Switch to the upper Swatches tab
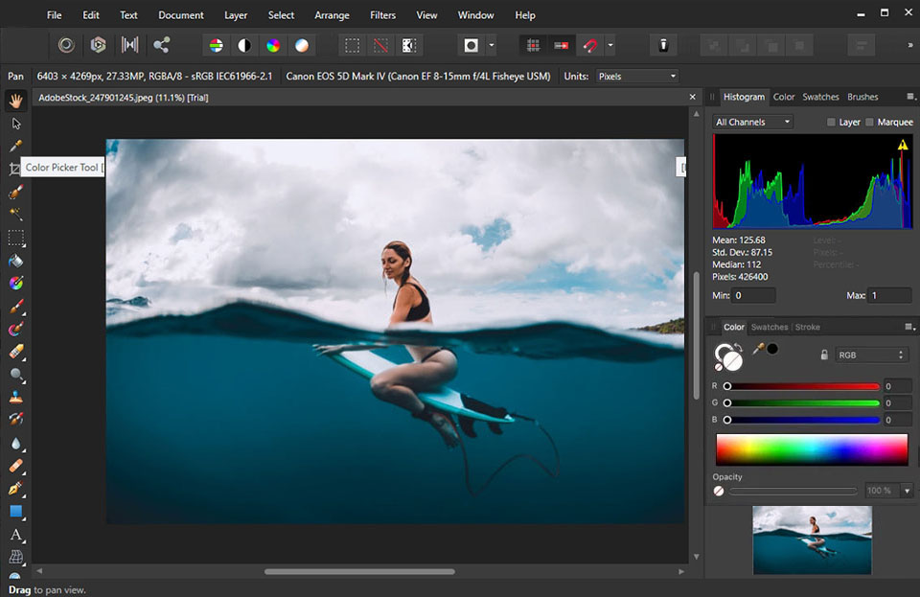Image resolution: width=920 pixels, height=597 pixels. tap(820, 97)
